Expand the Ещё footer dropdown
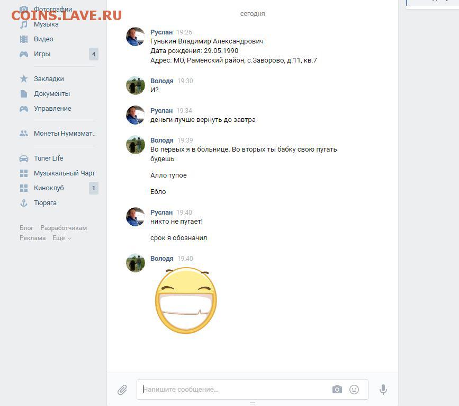459x406 pixels. click(x=62, y=238)
